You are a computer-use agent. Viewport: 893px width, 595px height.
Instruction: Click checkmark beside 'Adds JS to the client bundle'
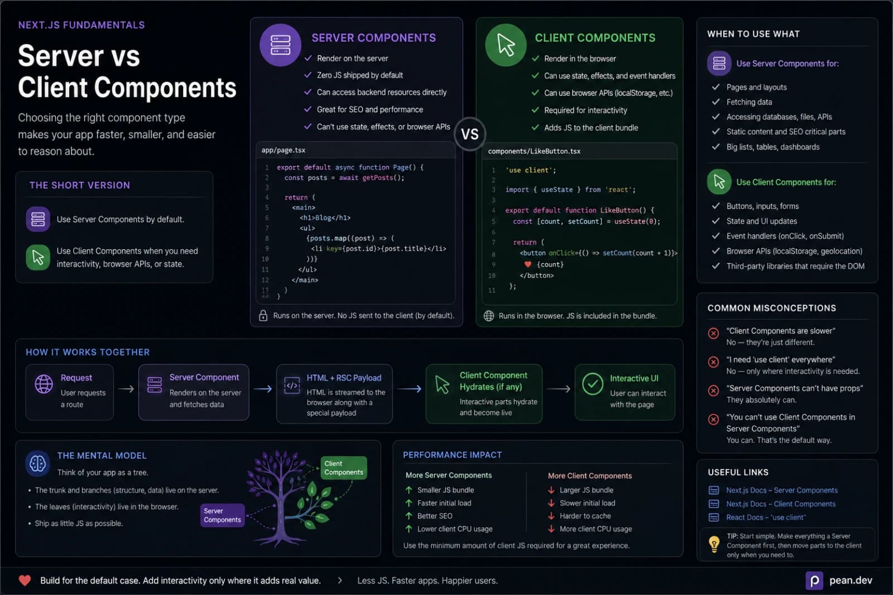[x=535, y=128]
